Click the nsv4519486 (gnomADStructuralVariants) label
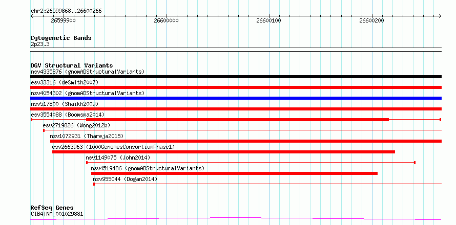The width and height of the screenshot is (456, 225). pos(148,168)
